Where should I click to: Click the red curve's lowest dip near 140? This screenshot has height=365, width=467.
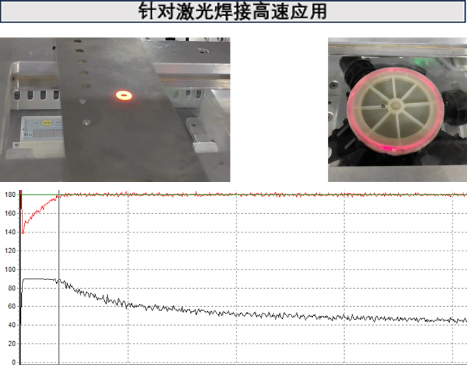tap(23, 232)
